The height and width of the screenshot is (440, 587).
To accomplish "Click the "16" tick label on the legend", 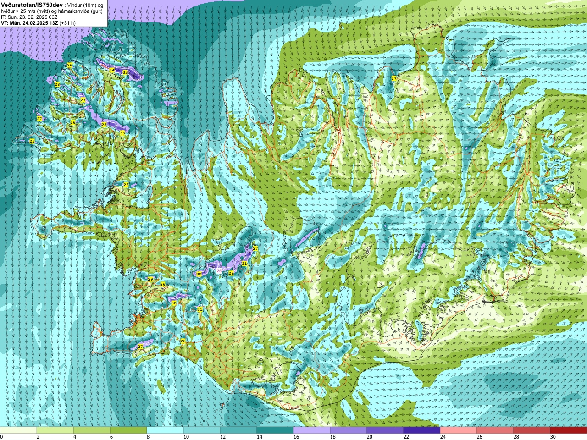I will tap(296, 437).
